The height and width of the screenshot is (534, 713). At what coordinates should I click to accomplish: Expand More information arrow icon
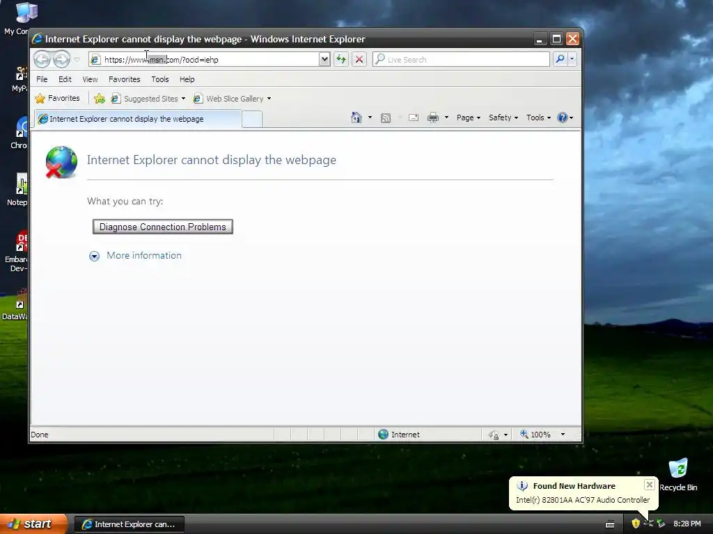(x=94, y=256)
